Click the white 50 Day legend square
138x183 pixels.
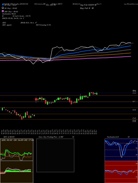click(x=3, y=8)
